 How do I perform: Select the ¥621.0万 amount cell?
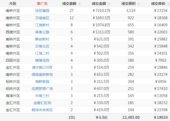point(101,39)
